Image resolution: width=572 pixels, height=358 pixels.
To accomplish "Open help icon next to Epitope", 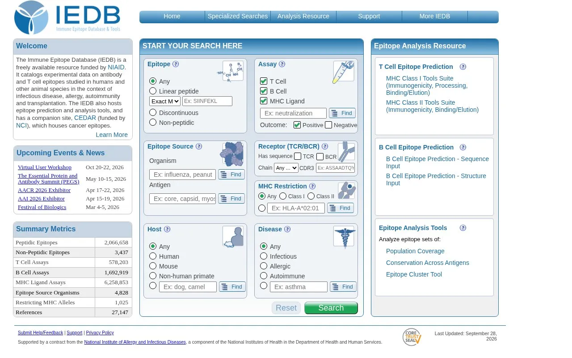I will (176, 64).
